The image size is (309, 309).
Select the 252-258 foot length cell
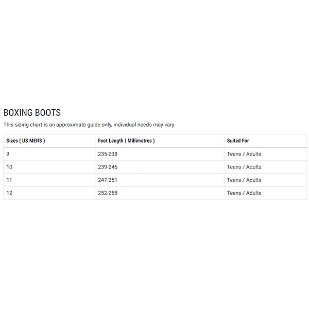(x=108, y=193)
